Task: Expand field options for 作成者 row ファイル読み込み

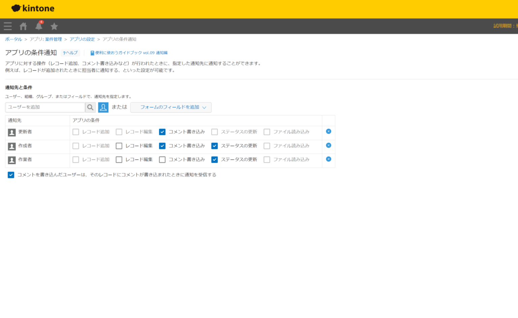Action: (x=267, y=146)
